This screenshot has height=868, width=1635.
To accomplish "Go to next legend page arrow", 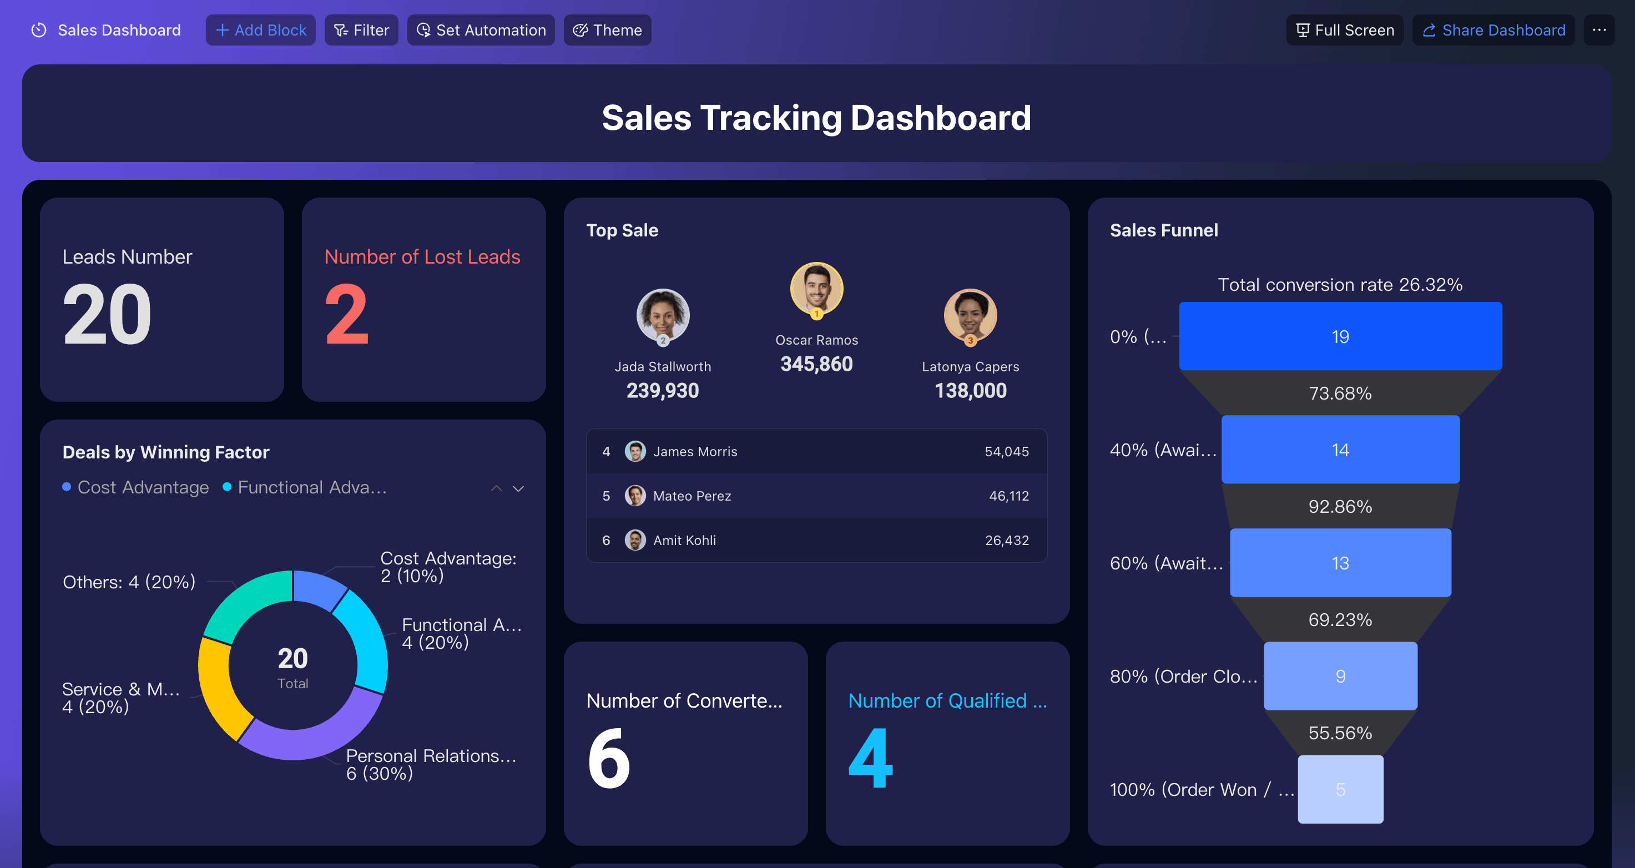I will click(518, 488).
